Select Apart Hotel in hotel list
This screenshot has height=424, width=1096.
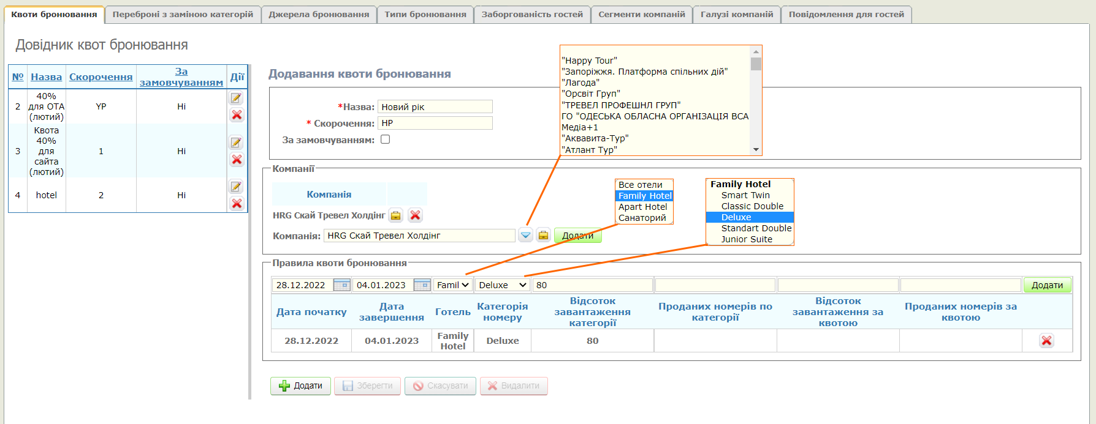point(642,207)
